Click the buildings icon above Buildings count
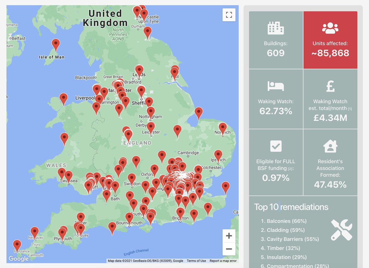This screenshot has height=268, width=369. [x=276, y=28]
